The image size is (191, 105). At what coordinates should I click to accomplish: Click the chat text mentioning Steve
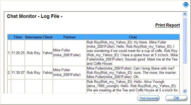[133, 72]
